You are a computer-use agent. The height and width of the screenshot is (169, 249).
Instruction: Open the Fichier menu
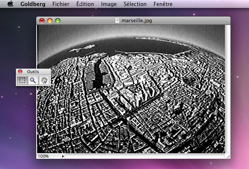61,4
